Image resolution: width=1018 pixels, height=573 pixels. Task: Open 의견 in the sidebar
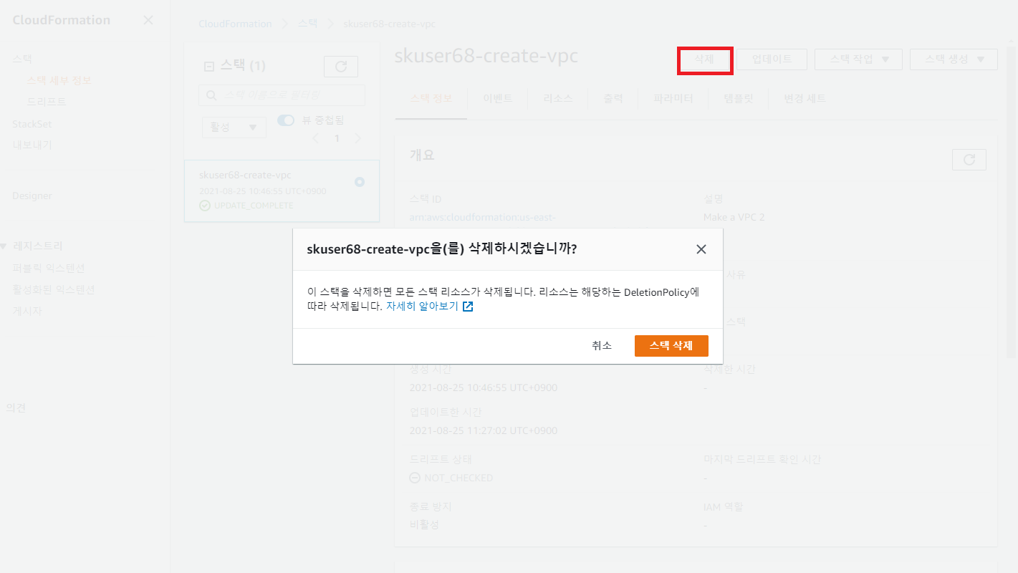click(x=16, y=408)
